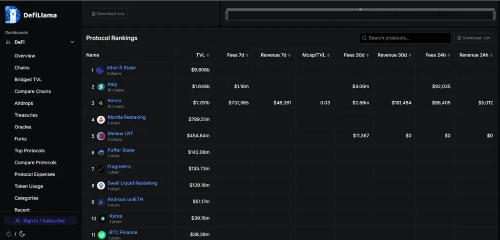Viewport: 500px width, 240px height.
Task: Open the ether.fi Stake protocol link
Action: (x=121, y=68)
